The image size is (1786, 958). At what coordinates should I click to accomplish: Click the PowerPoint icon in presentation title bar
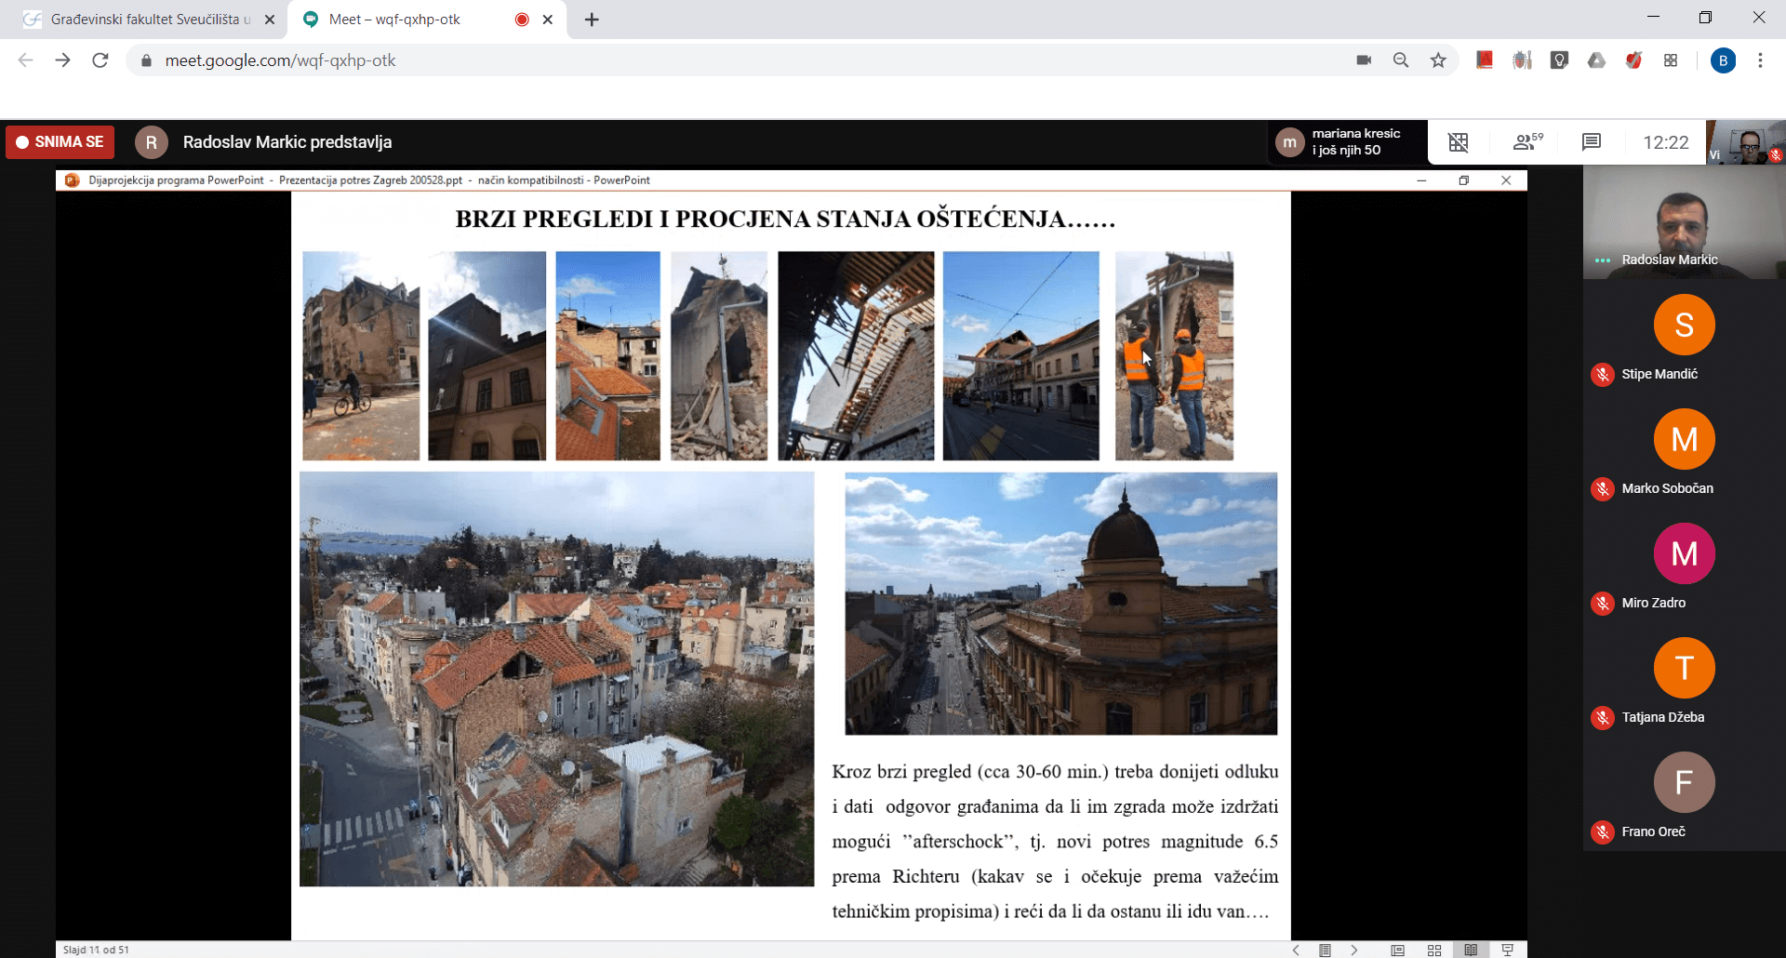pos(72,180)
